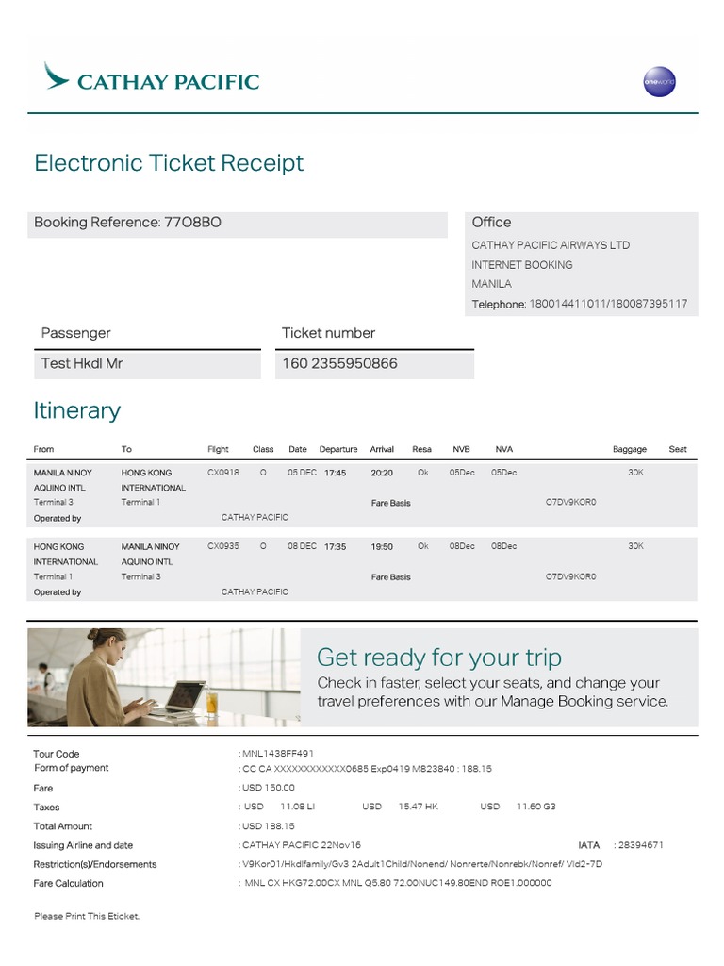Image resolution: width=724 pixels, height=966 pixels.
Task: Click the Departure column header
Action: coord(338,450)
